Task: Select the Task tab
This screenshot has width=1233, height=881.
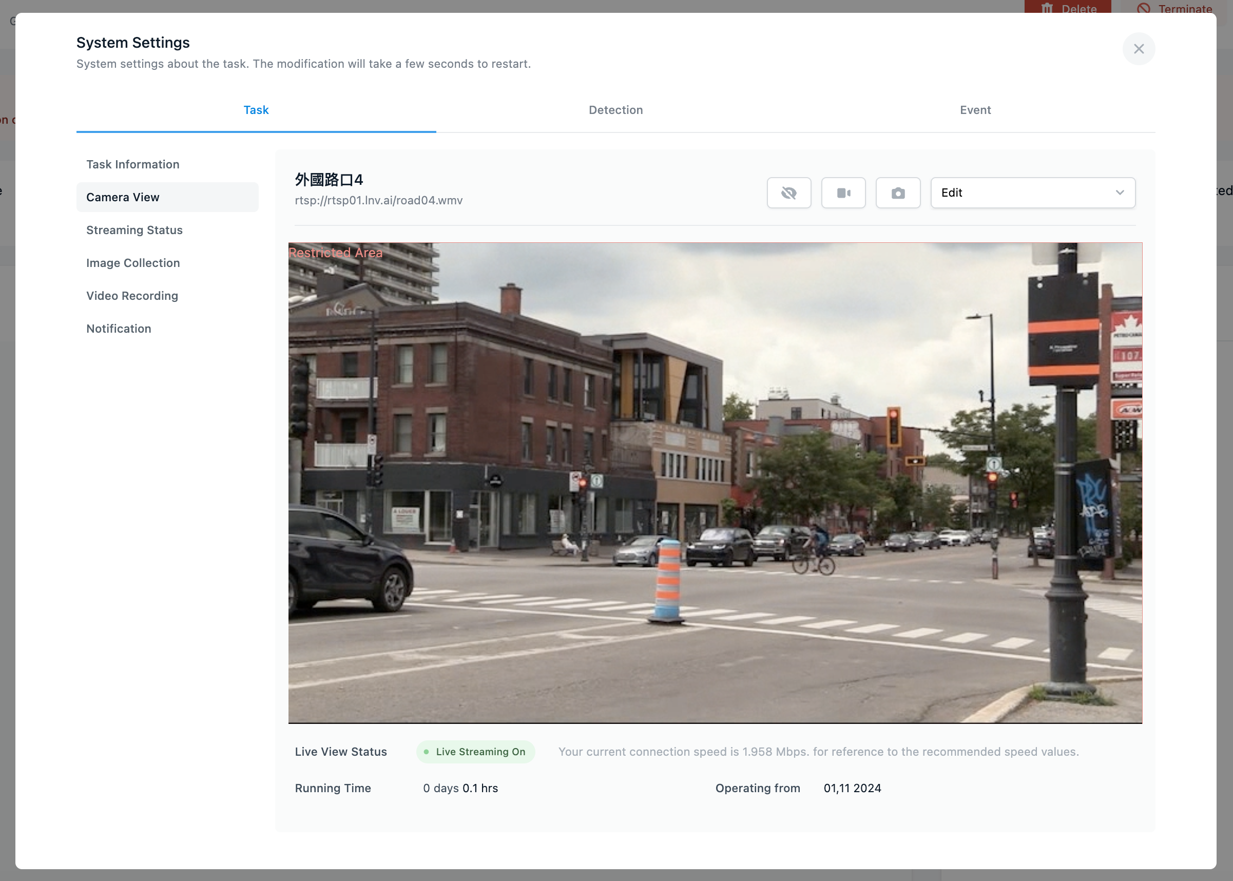Action: (x=256, y=110)
